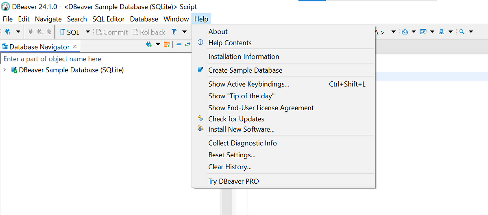Image resolution: width=488 pixels, height=215 pixels.
Task: Click the greyed Reconnect plug icon in the toolbar
Action: [40, 32]
